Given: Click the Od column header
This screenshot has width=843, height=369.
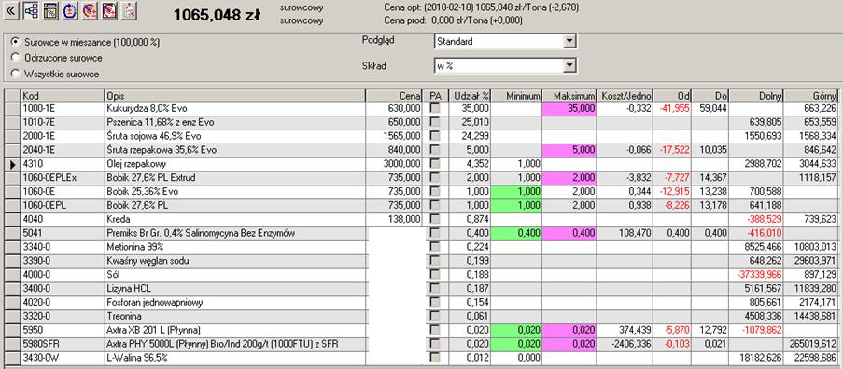Looking at the screenshot, I should click(672, 96).
